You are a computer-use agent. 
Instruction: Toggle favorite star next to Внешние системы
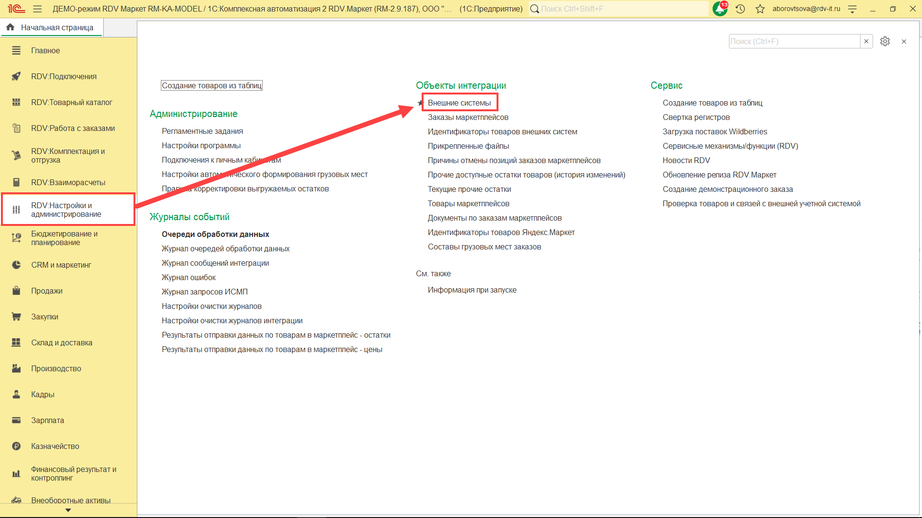[420, 103]
